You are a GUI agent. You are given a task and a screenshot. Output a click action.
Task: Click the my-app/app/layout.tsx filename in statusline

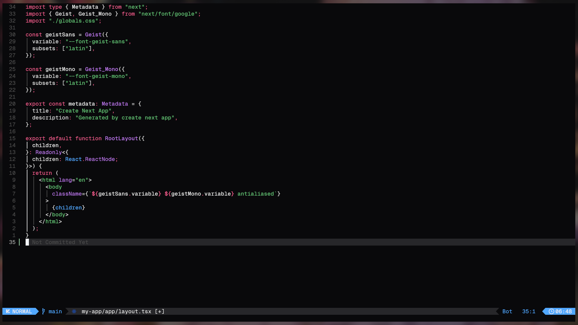pyautogui.click(x=116, y=311)
